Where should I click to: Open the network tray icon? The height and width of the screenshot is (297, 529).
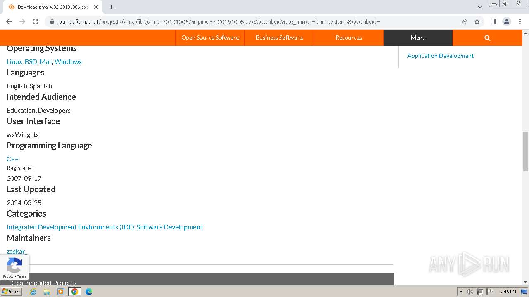coord(480,292)
